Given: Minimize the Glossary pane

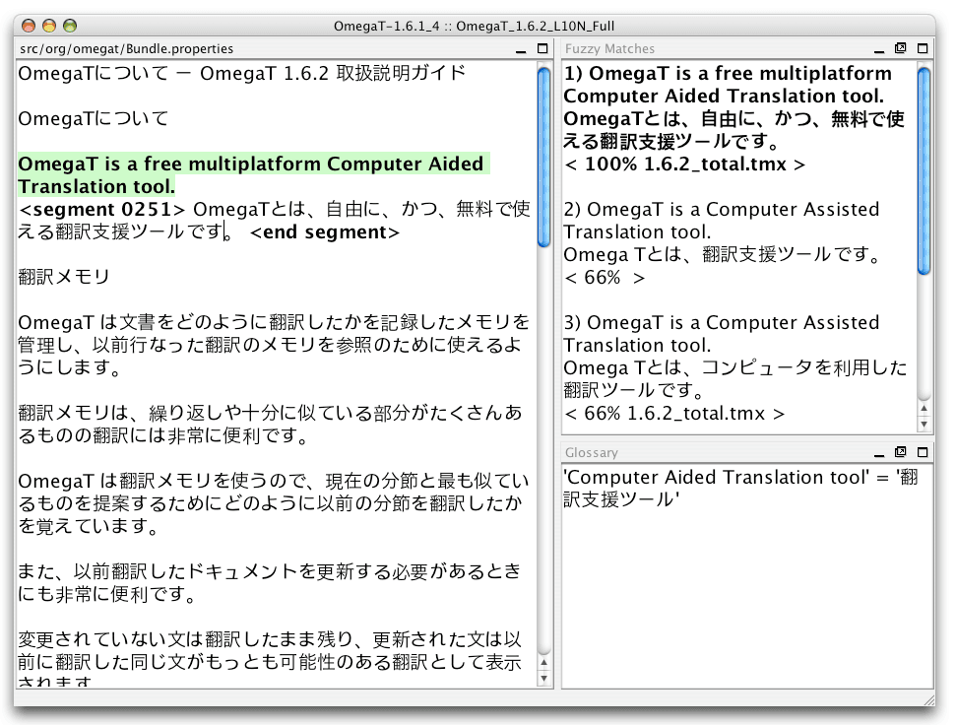Looking at the screenshot, I should 878,451.
